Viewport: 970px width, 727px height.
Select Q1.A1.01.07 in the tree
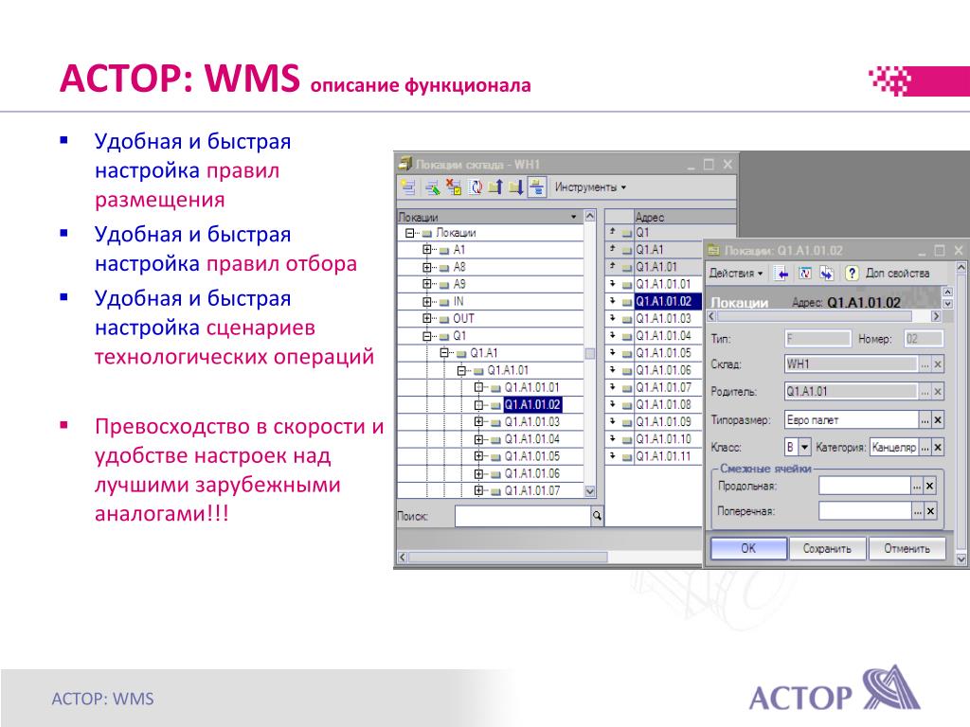click(x=532, y=490)
